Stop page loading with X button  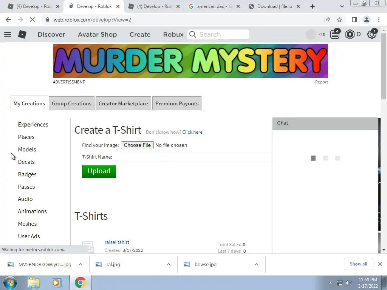click(x=33, y=20)
